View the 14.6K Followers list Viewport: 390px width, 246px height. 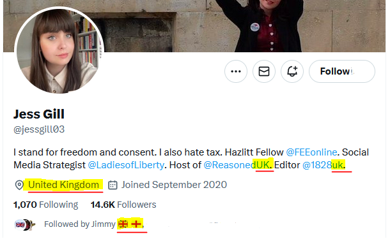[123, 205]
